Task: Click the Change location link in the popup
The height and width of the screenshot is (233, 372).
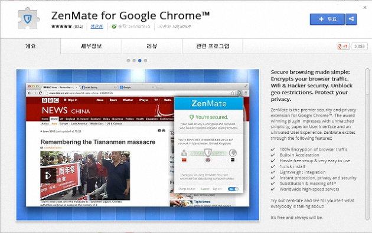Action: click(x=187, y=189)
